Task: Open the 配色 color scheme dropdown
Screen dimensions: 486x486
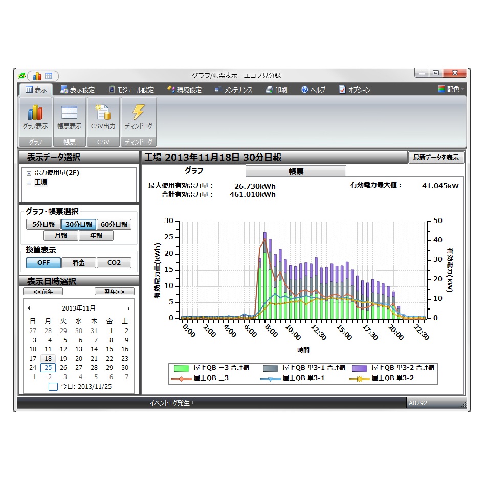Action: (451, 89)
